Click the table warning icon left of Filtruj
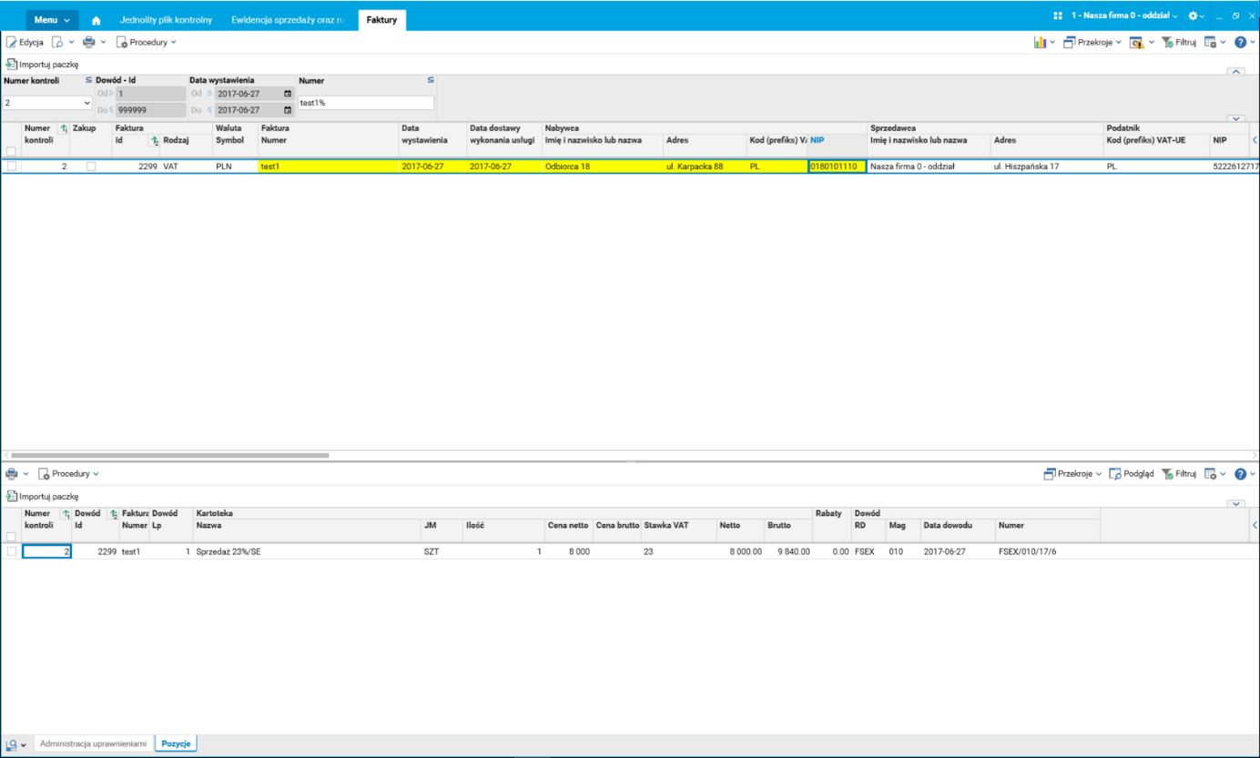The image size is (1260, 758). [x=1136, y=42]
